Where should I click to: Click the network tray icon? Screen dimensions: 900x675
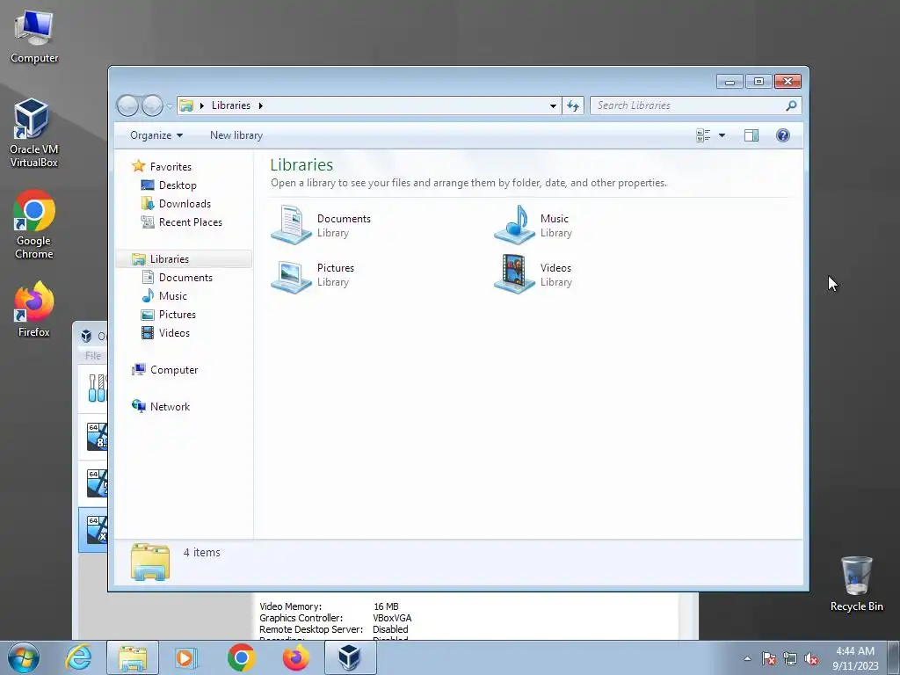pos(790,658)
